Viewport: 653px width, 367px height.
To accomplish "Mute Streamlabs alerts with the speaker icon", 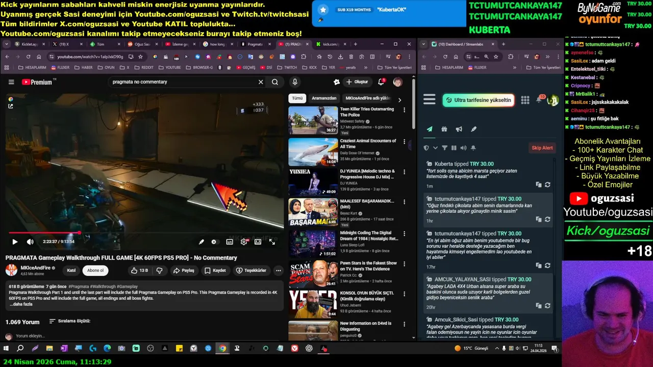I will (463, 148).
